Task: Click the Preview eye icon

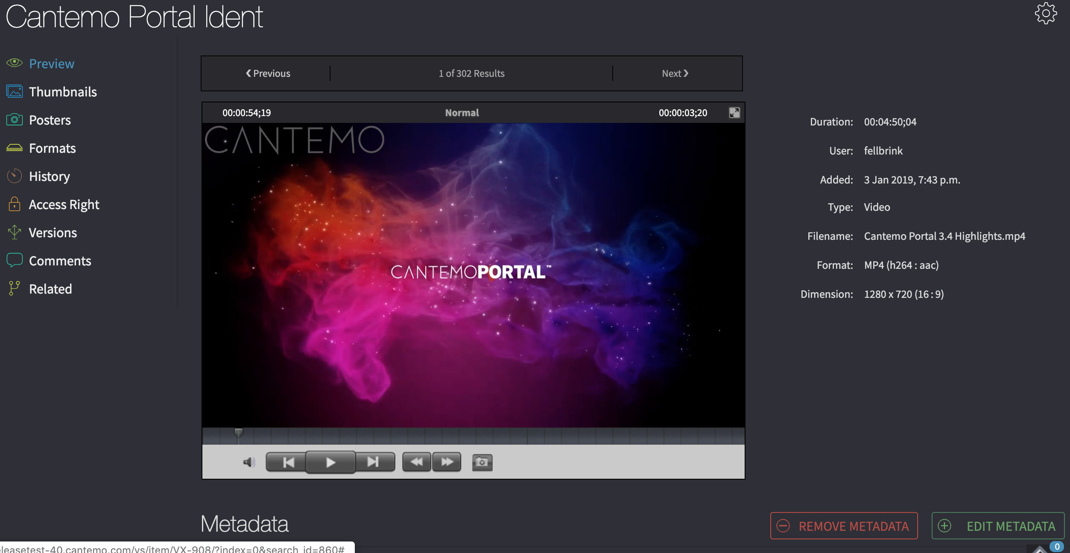Action: [15, 63]
